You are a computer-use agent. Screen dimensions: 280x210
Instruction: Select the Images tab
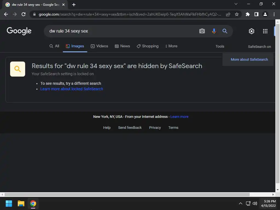75,46
